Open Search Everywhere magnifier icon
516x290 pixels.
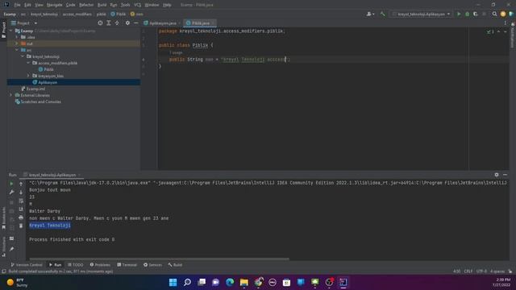[494, 14]
